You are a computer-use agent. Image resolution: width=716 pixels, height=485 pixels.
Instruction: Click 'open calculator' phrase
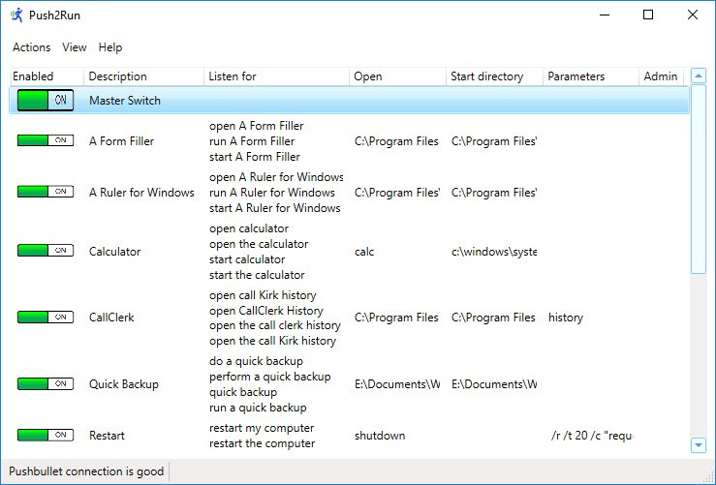249,228
